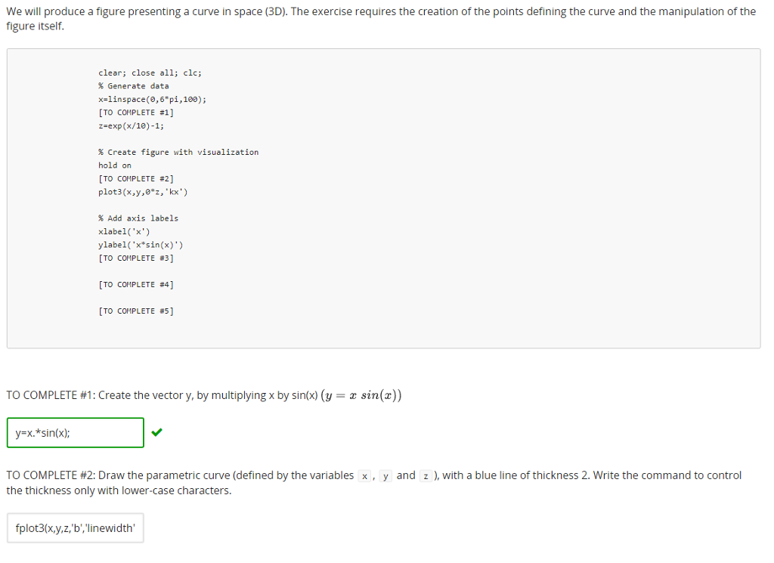Click the [TO COMPLETE #3] placeholder in code
The image size is (774, 563).
point(136,258)
